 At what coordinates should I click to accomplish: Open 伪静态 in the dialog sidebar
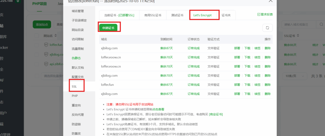point(76,58)
